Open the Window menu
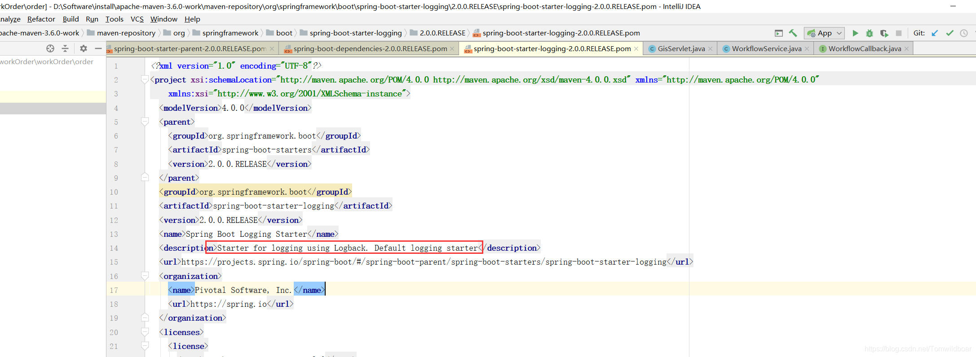The image size is (976, 357). [x=164, y=19]
